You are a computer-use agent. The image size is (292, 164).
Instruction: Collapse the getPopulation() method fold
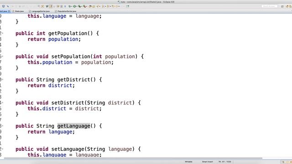pyautogui.click(x=2, y=33)
